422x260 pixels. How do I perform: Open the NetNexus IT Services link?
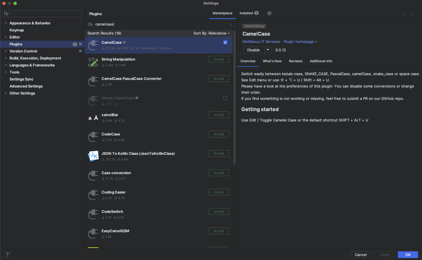(261, 42)
